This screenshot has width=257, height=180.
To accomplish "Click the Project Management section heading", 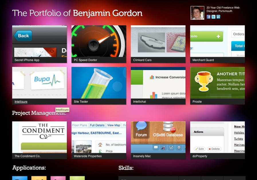I will click(x=39, y=113).
